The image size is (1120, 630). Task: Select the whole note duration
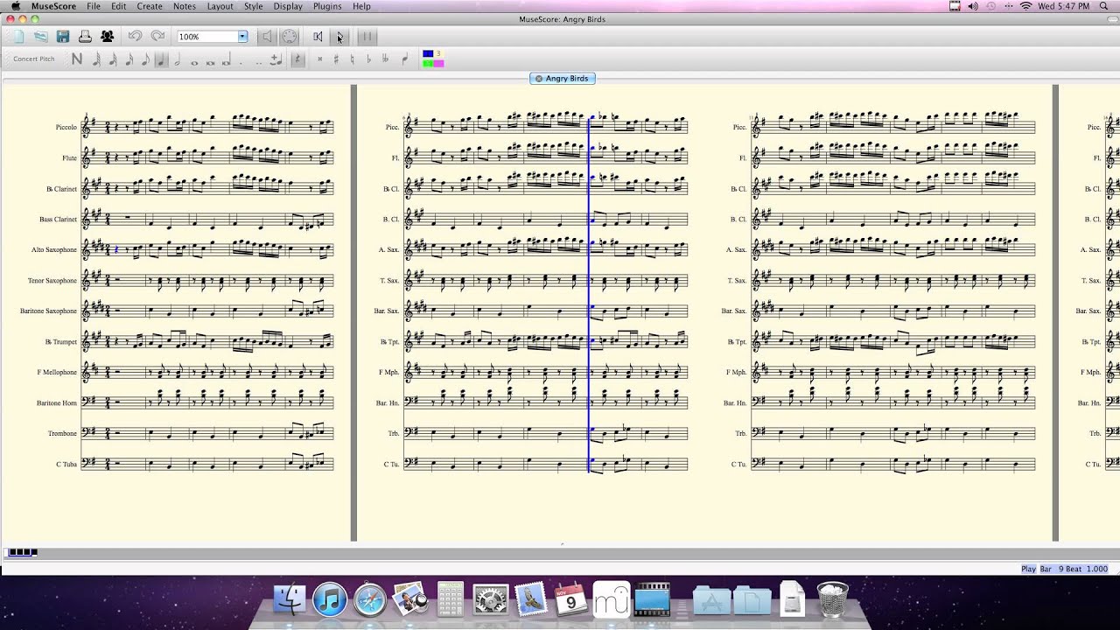click(194, 61)
